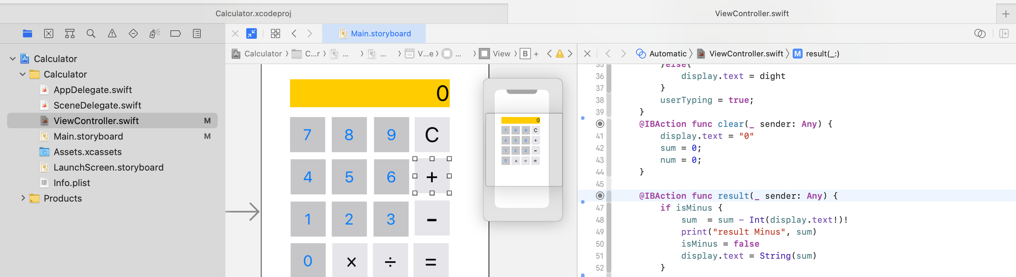The width and height of the screenshot is (1016, 277).
Task: Jump to next issue arrow
Action: point(570,54)
